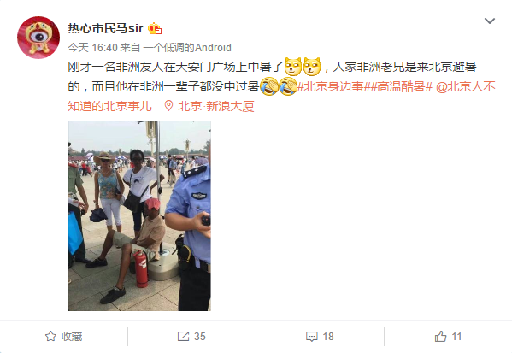The image size is (512, 353).
Task: Open the 18 comments count
Action: [328, 337]
